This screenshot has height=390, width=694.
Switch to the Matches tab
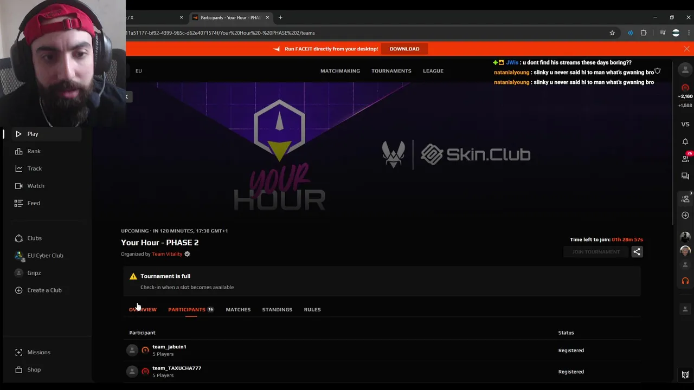click(x=238, y=309)
